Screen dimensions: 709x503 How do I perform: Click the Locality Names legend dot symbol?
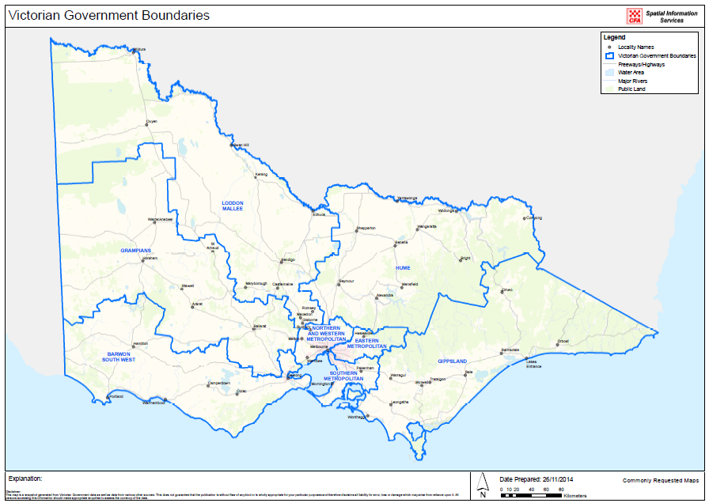tap(609, 47)
